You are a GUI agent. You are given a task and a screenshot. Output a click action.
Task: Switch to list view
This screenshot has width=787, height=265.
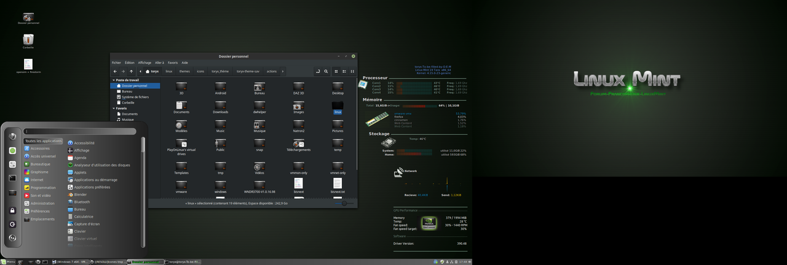(344, 71)
